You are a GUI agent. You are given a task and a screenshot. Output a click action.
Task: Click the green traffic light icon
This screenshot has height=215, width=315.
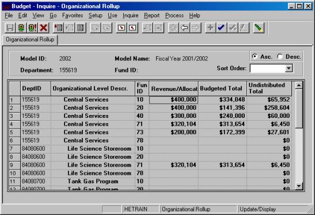[21, 28]
